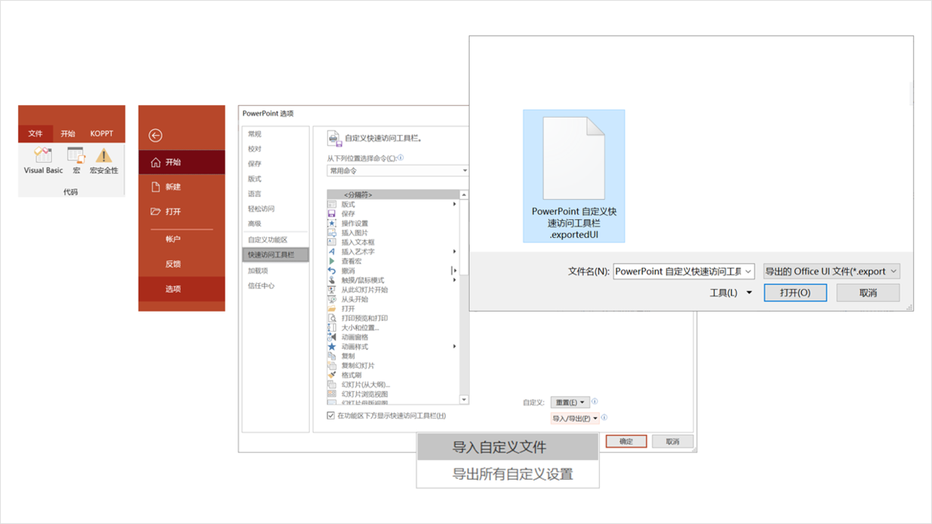Click the command list scroll down arrow
Screen dimensions: 932x524
pyautogui.click(x=464, y=399)
